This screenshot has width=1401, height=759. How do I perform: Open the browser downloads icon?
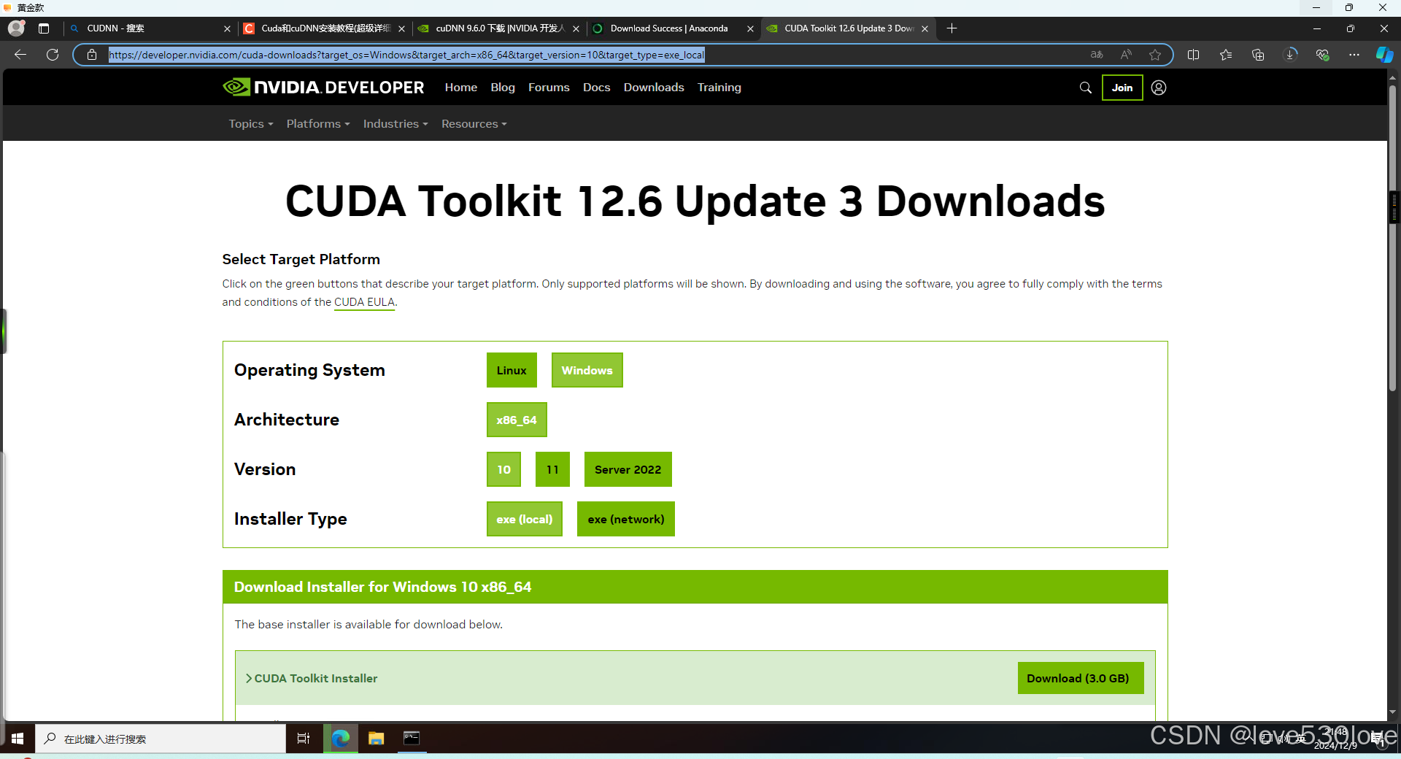click(1290, 55)
